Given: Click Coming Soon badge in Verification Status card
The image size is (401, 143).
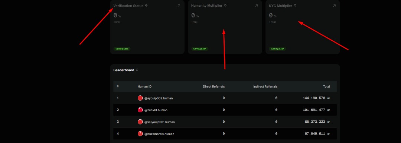Looking at the screenshot, I should point(122,49).
